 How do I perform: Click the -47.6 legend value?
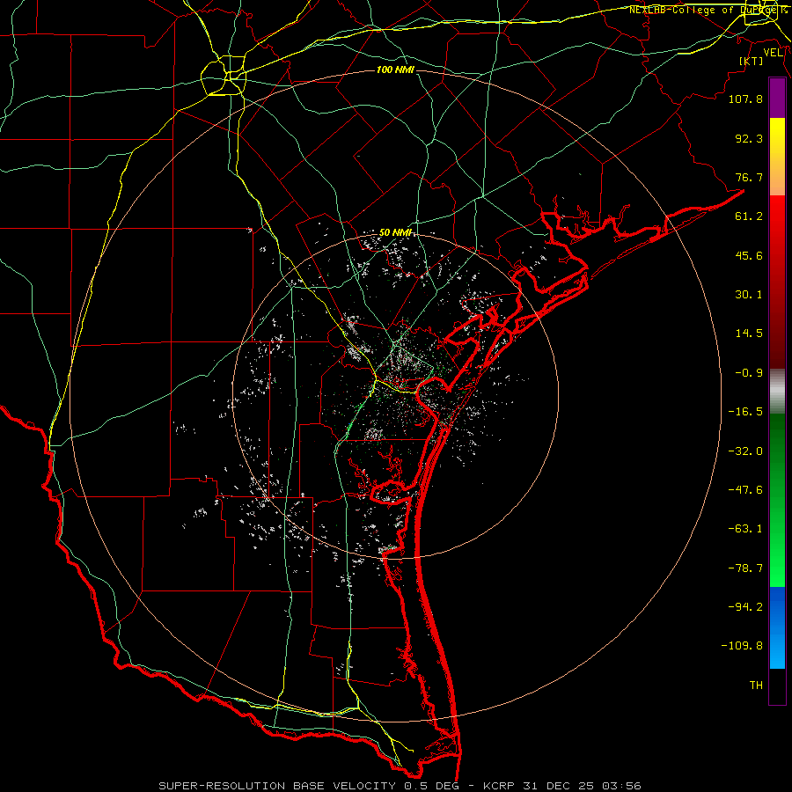tap(745, 490)
